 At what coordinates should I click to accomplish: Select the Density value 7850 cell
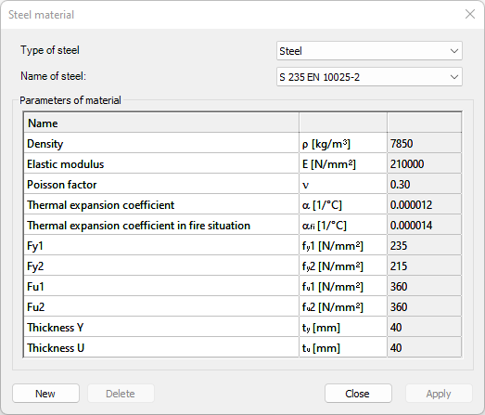point(424,143)
